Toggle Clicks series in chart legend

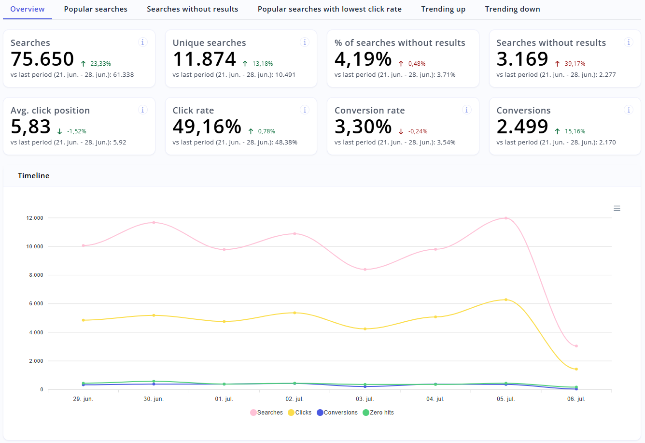pos(300,413)
